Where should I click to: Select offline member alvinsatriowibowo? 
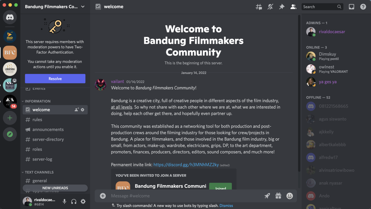point(335,170)
